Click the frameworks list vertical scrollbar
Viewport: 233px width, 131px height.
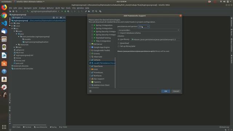click(x=115, y=72)
